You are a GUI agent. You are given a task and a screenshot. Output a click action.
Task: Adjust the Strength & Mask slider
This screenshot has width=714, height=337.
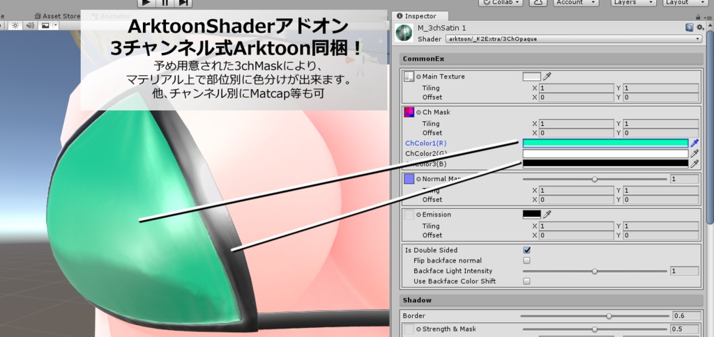(x=595, y=329)
